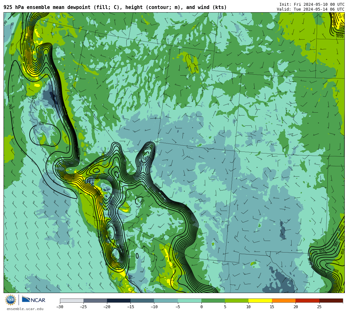Click the '−20' colorbar tick label
This screenshot has width=348, height=313.
(x=107, y=307)
